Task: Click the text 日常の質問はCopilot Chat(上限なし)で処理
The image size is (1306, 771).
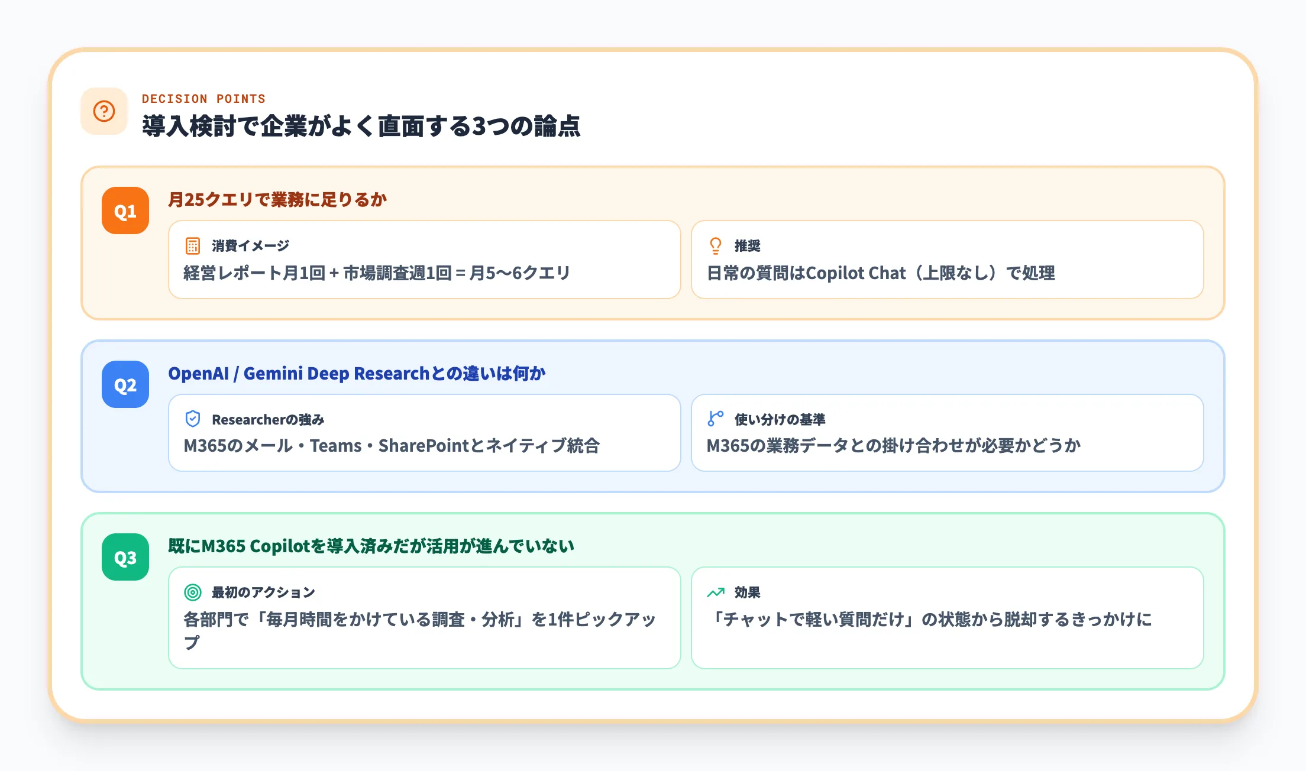Action: [881, 273]
